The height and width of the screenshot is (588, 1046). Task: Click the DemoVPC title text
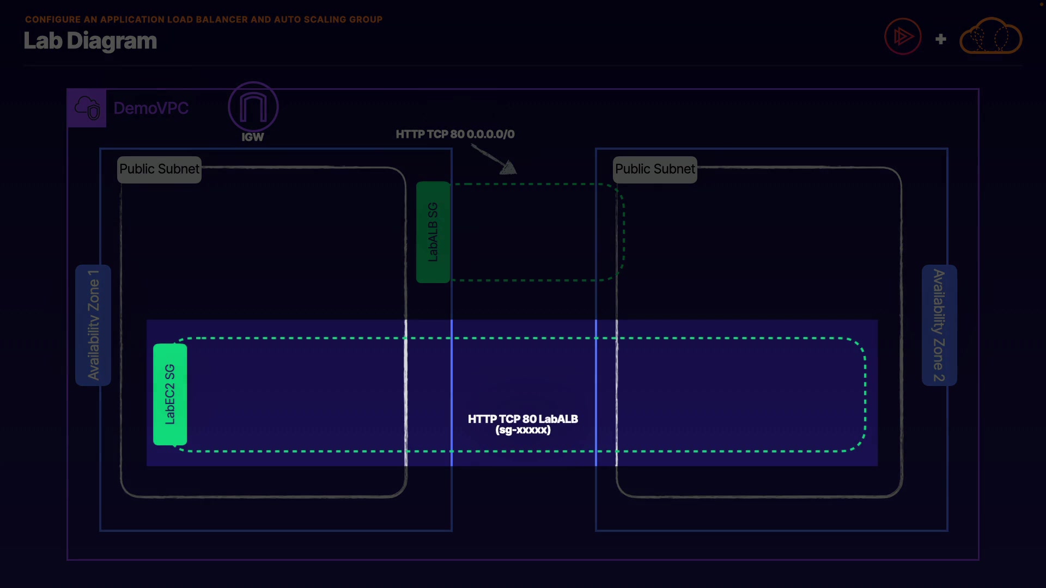point(151,108)
